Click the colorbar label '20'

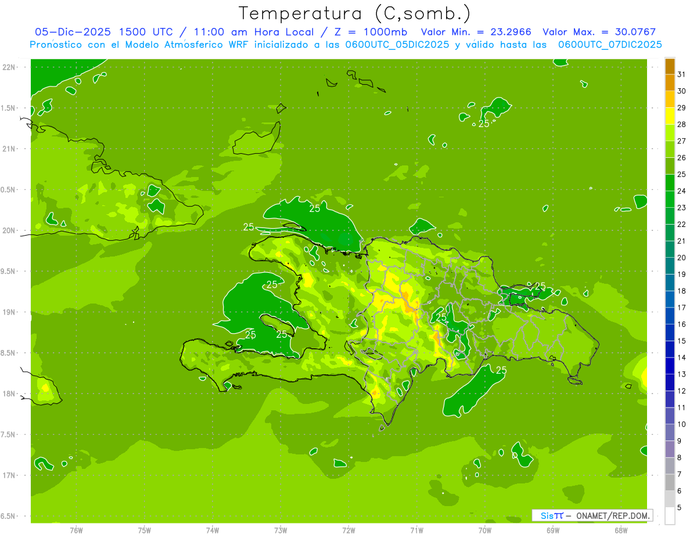coord(682,257)
